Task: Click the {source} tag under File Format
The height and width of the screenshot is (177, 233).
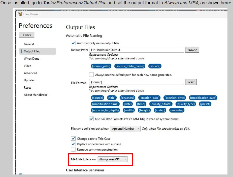Action: [97, 98]
